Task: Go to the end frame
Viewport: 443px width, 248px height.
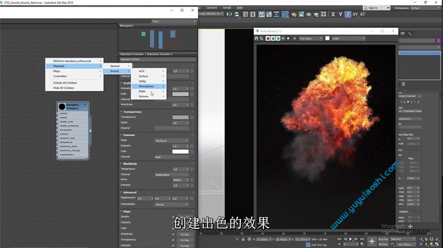Action: (362, 239)
